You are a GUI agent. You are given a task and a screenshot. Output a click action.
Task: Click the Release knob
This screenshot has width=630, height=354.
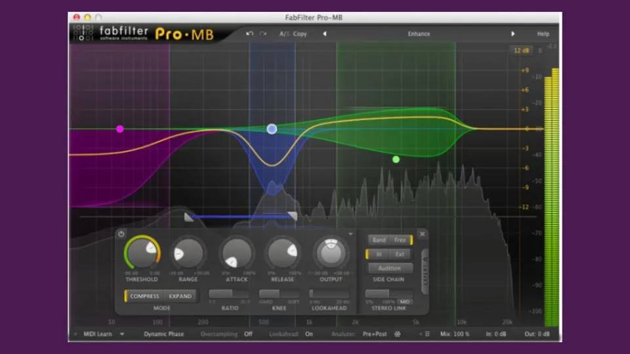(282, 253)
